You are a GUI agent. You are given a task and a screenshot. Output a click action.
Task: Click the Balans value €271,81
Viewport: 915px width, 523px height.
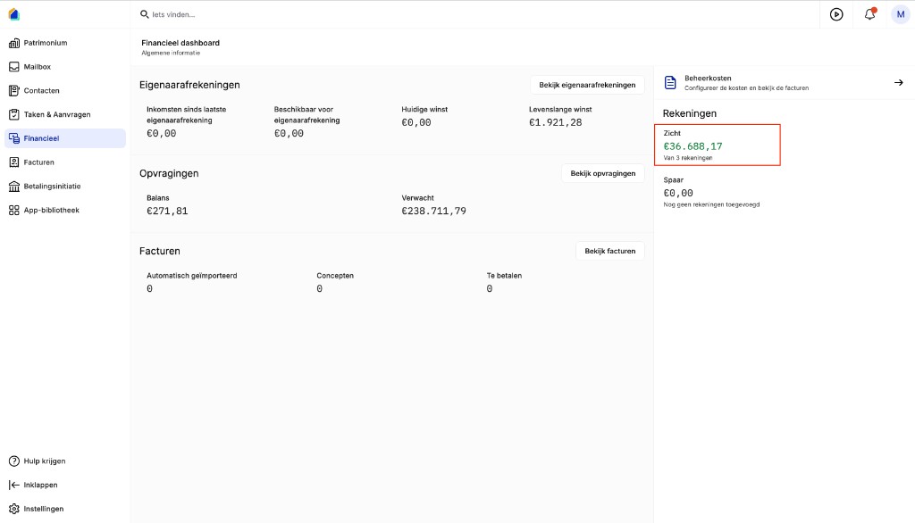click(167, 211)
